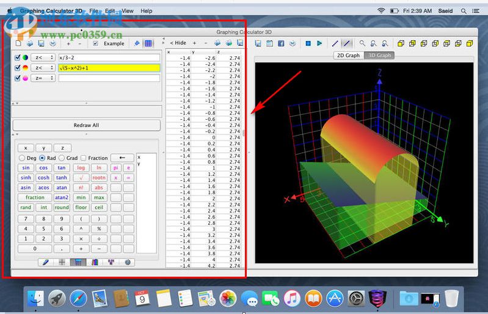Click the < Hide table button
This screenshot has height=314, width=488.
click(x=178, y=43)
